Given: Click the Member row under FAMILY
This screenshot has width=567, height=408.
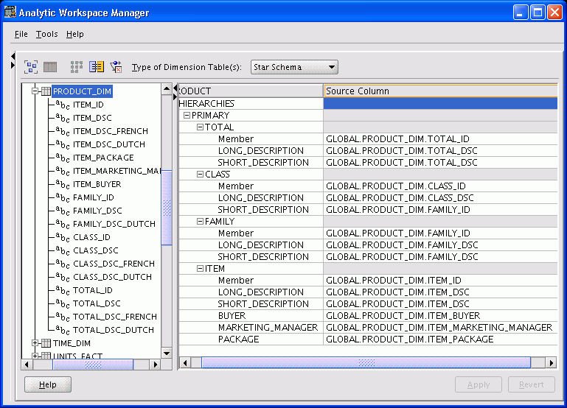Looking at the screenshot, I should [x=251, y=233].
